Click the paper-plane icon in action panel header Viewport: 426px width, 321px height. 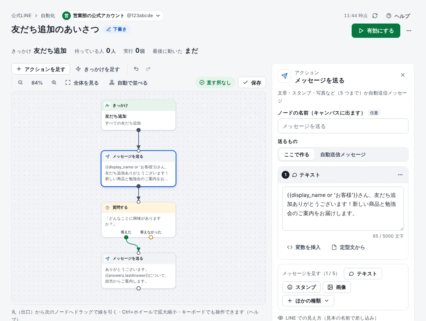(284, 76)
